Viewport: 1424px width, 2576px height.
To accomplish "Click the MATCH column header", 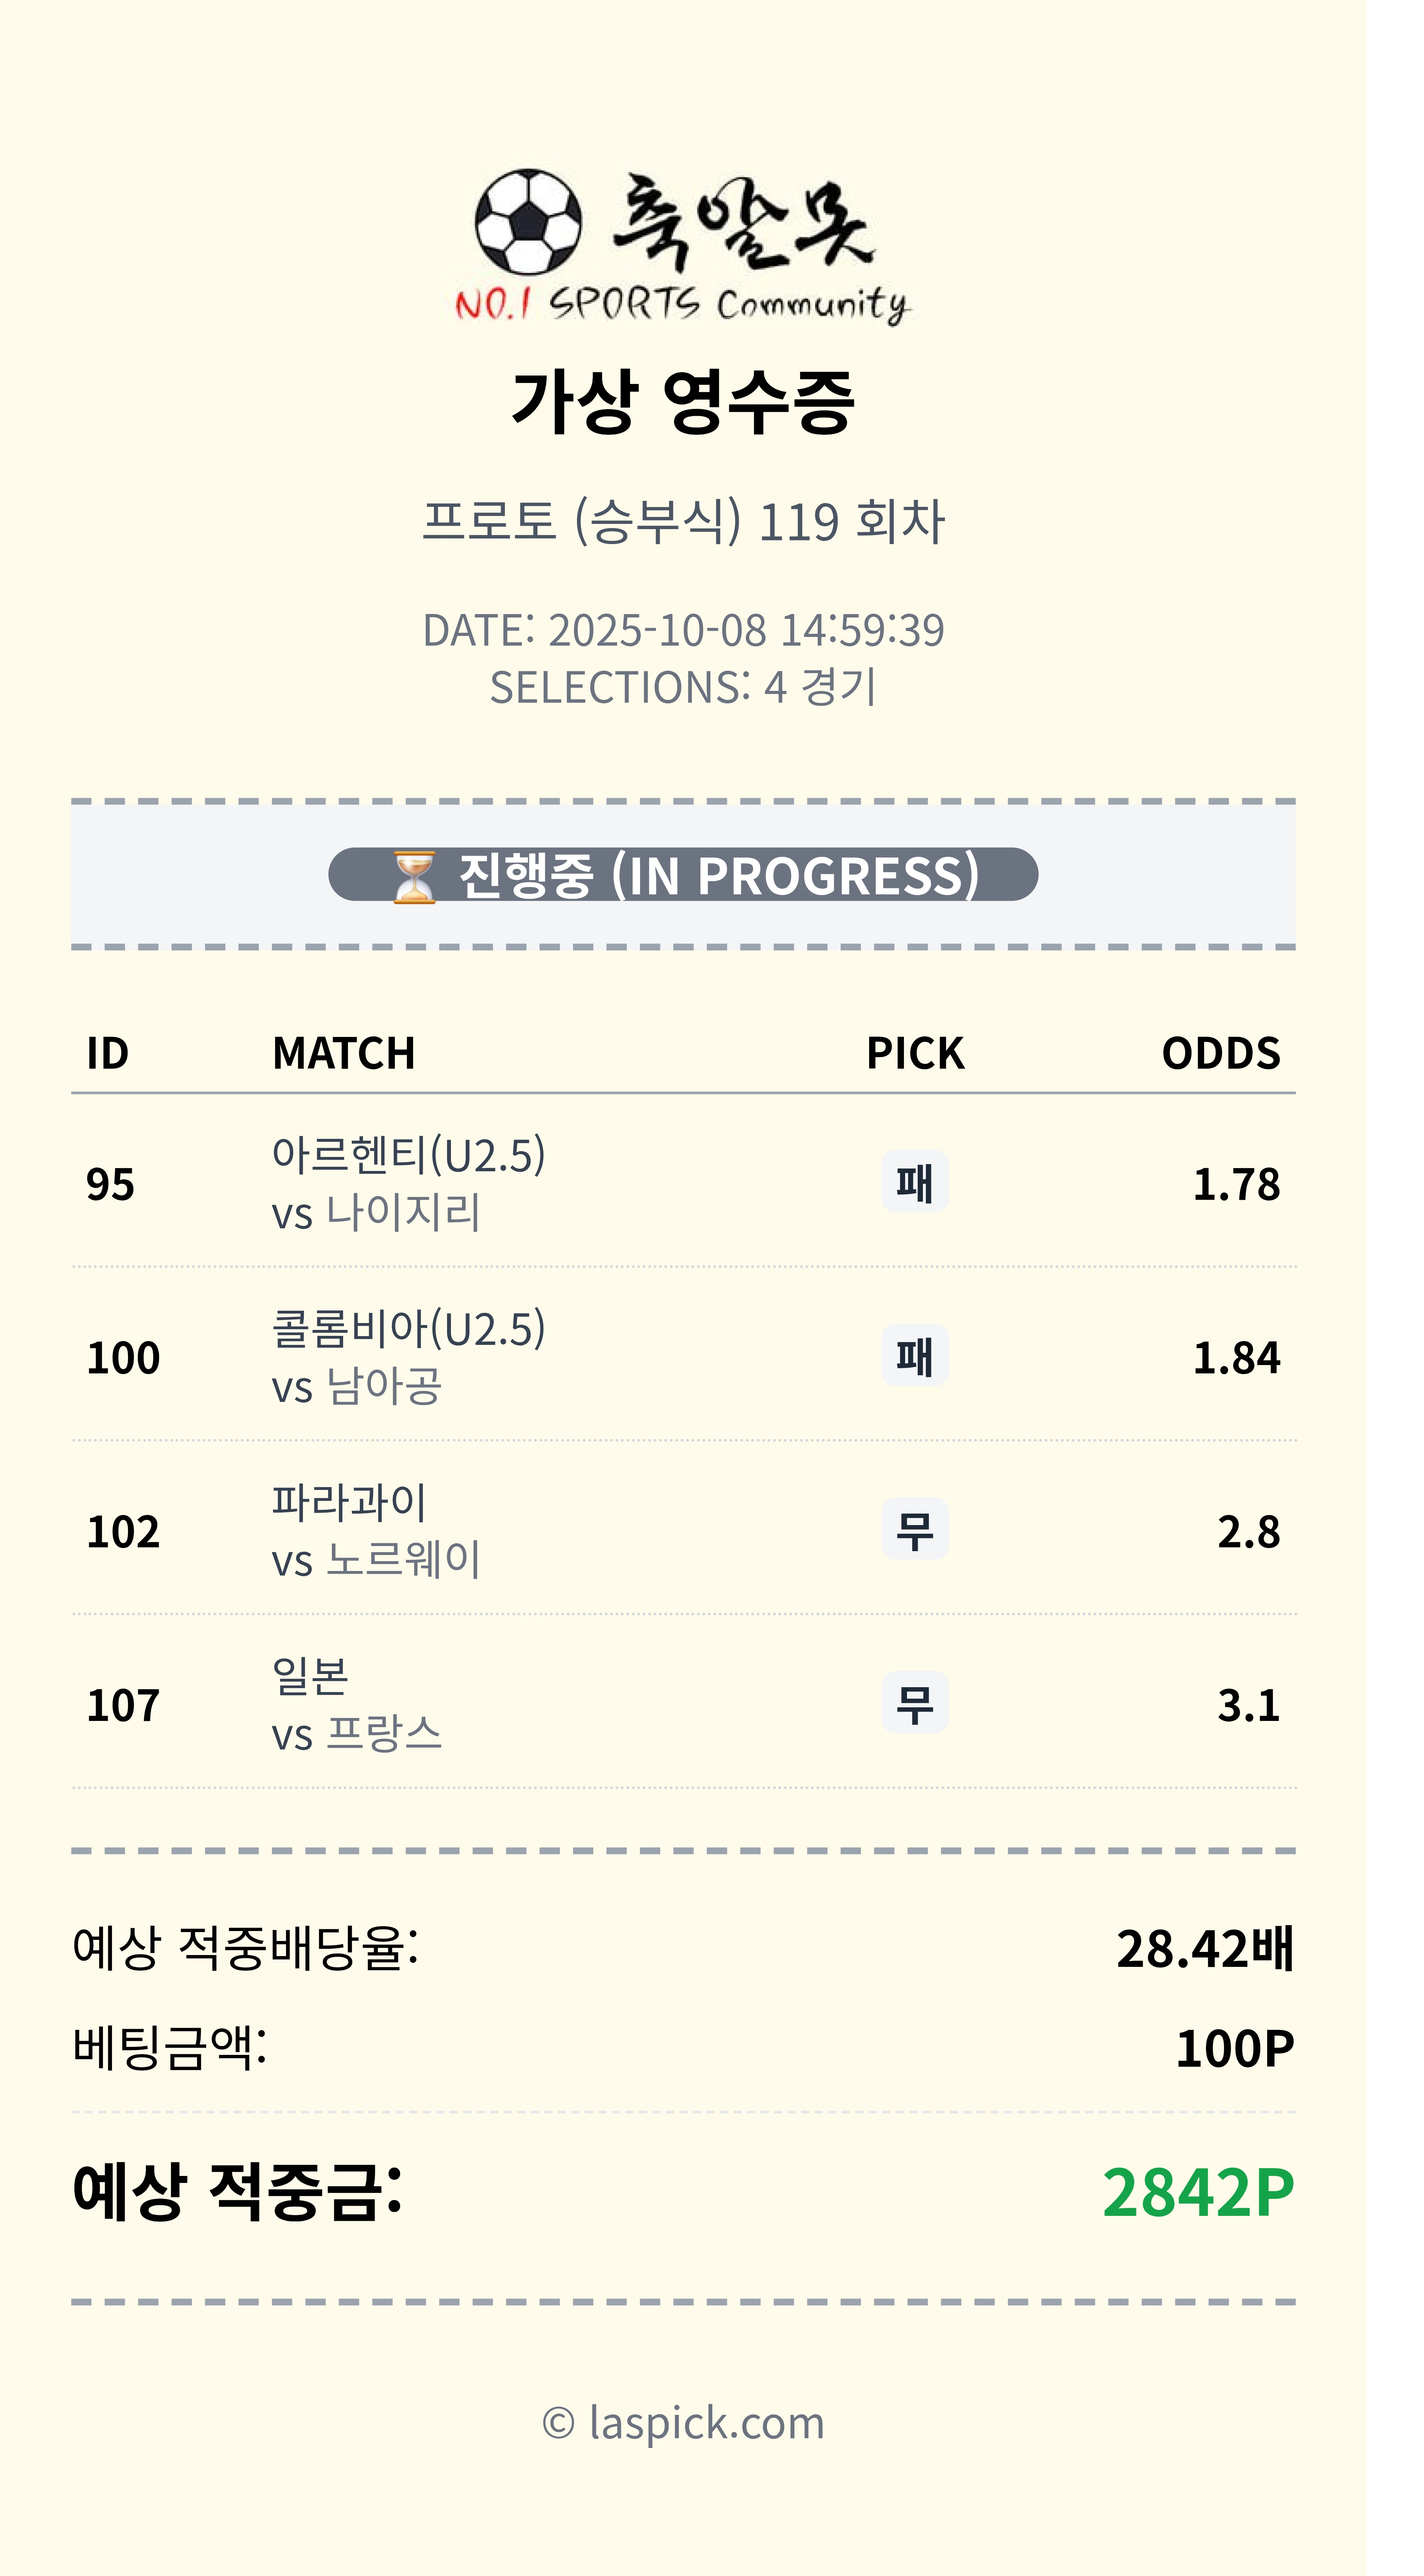I will point(344,1053).
